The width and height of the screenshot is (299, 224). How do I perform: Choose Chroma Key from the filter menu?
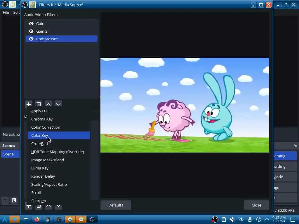point(59,119)
